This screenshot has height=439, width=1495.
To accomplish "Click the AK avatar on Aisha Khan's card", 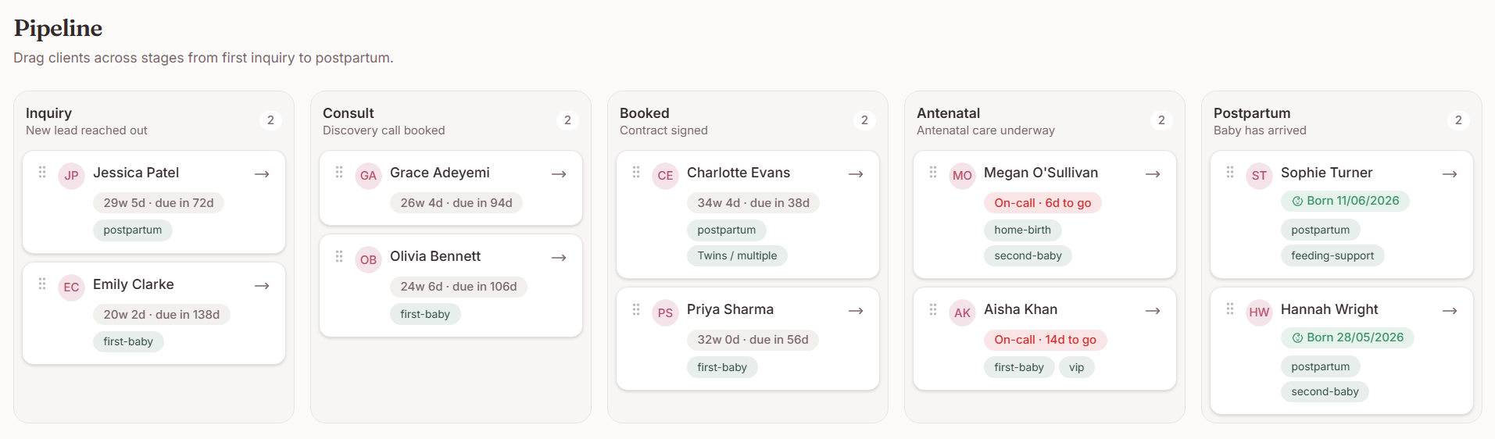I will 962,313.
